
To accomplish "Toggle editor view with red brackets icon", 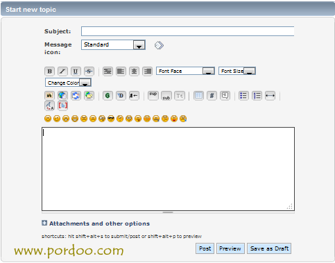I will coord(62,105).
